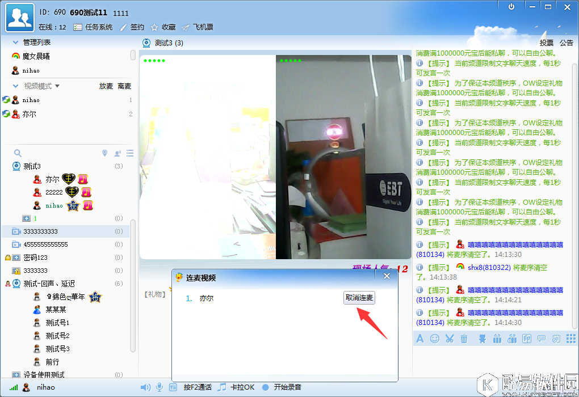Click the 任务系统 menu item
Viewport: 579px width, 397px height.
100,26
